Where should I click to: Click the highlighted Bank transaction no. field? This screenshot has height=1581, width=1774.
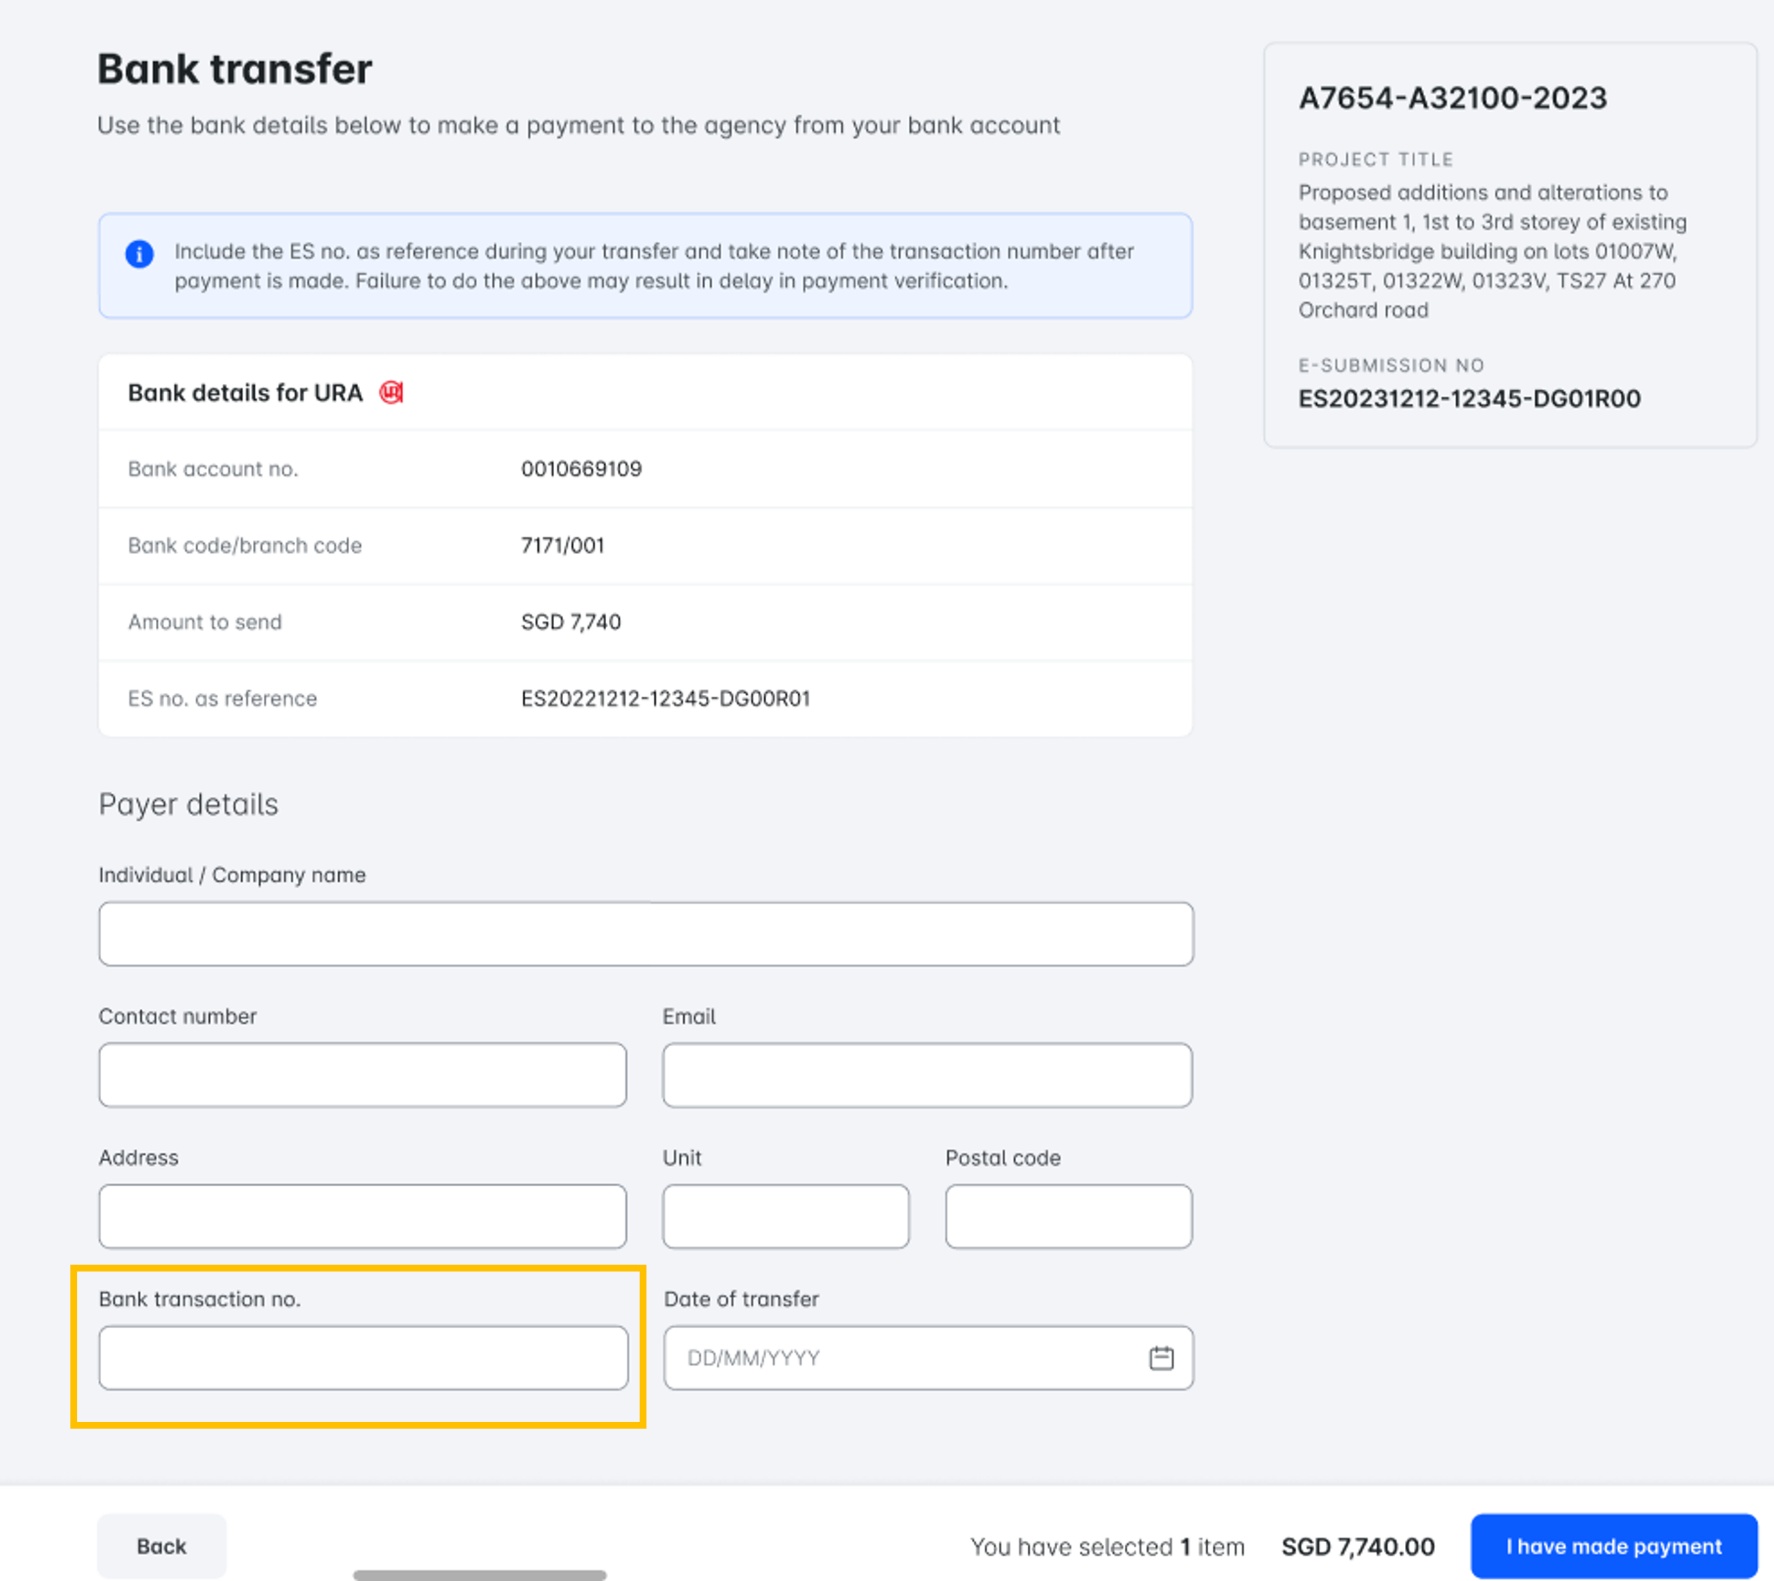(x=363, y=1357)
